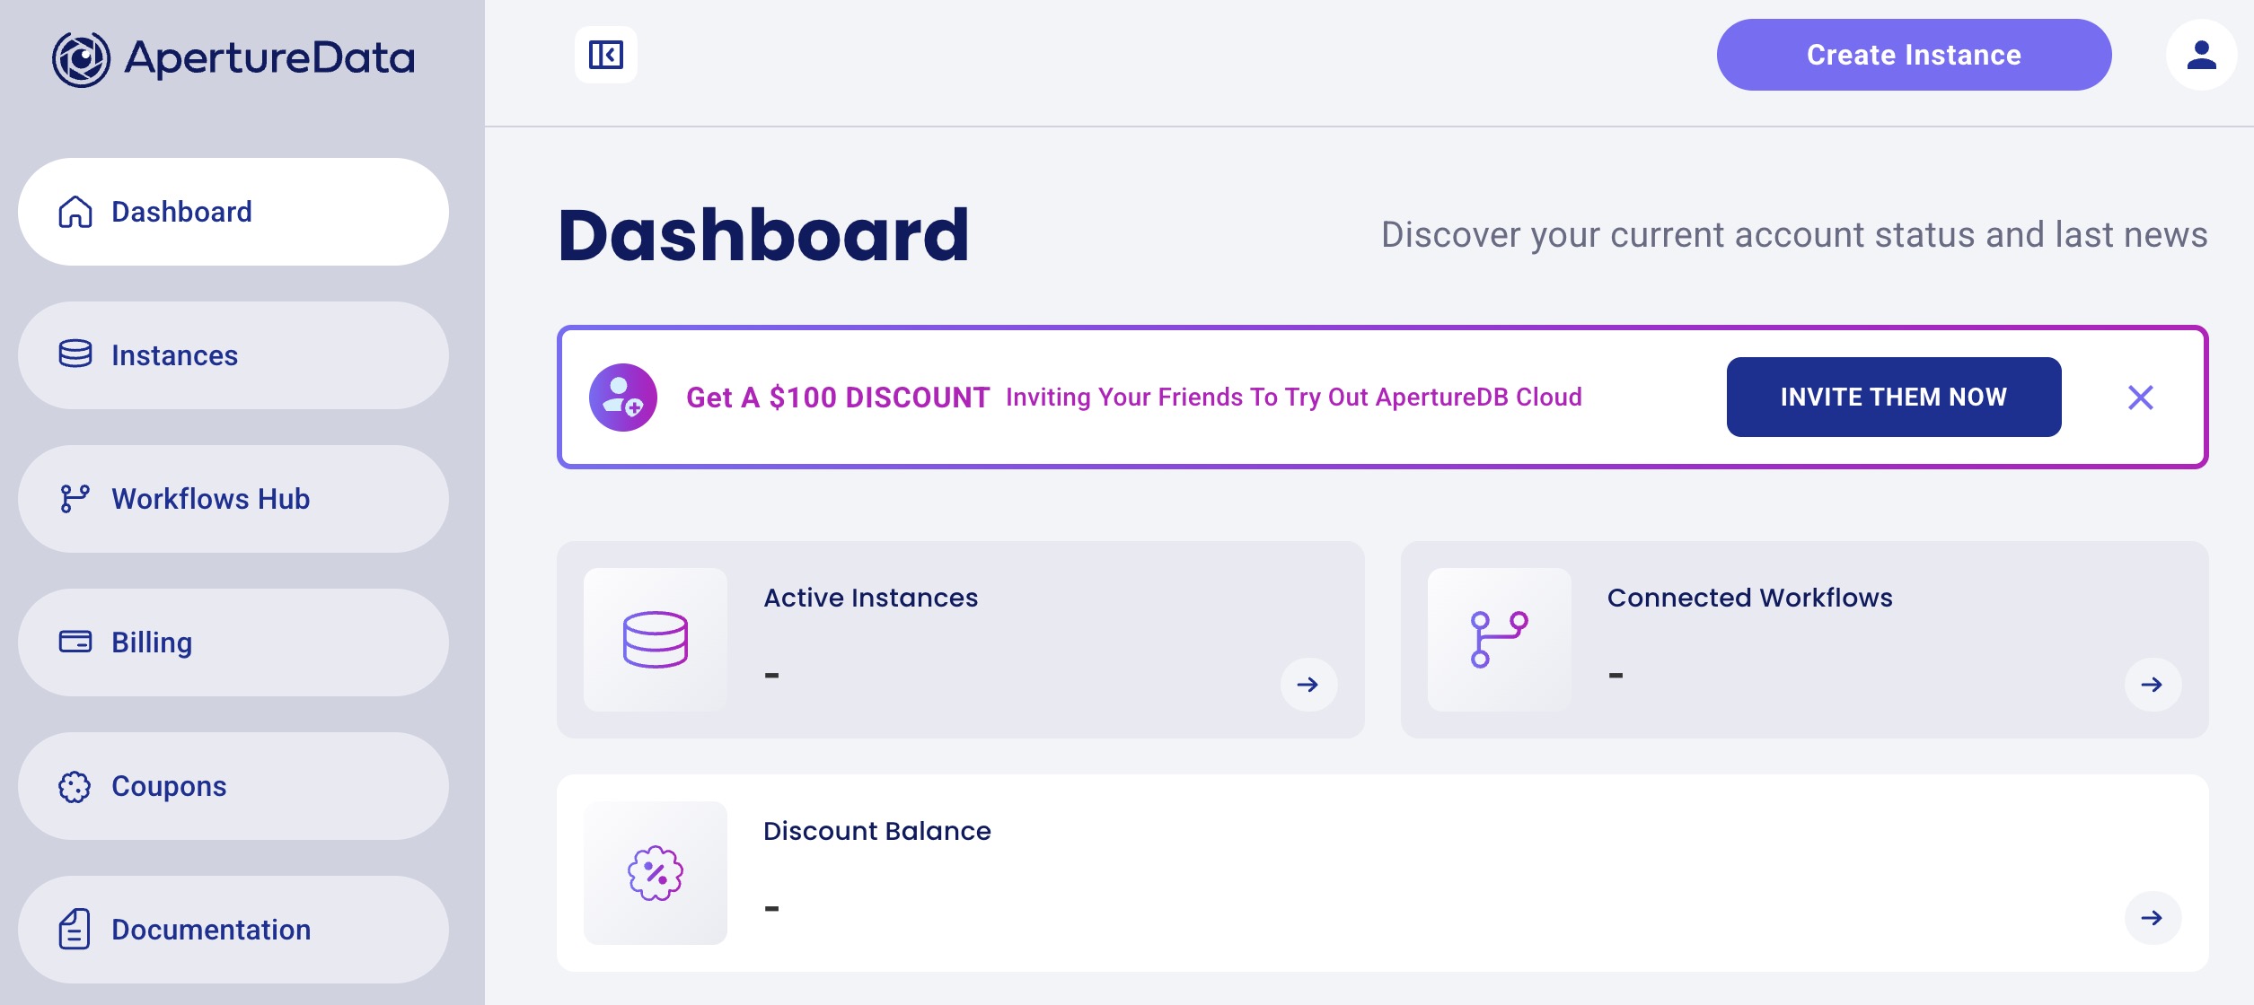Open Documentation from the sidebar

pyautogui.click(x=233, y=930)
